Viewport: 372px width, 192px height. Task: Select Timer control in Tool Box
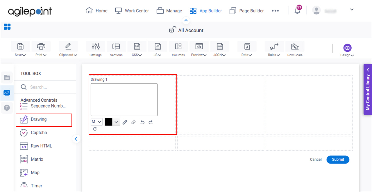[31, 186]
